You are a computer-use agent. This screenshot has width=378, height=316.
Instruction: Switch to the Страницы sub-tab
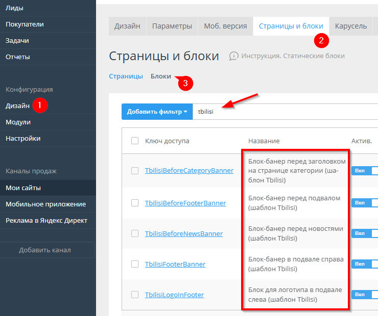click(x=126, y=76)
